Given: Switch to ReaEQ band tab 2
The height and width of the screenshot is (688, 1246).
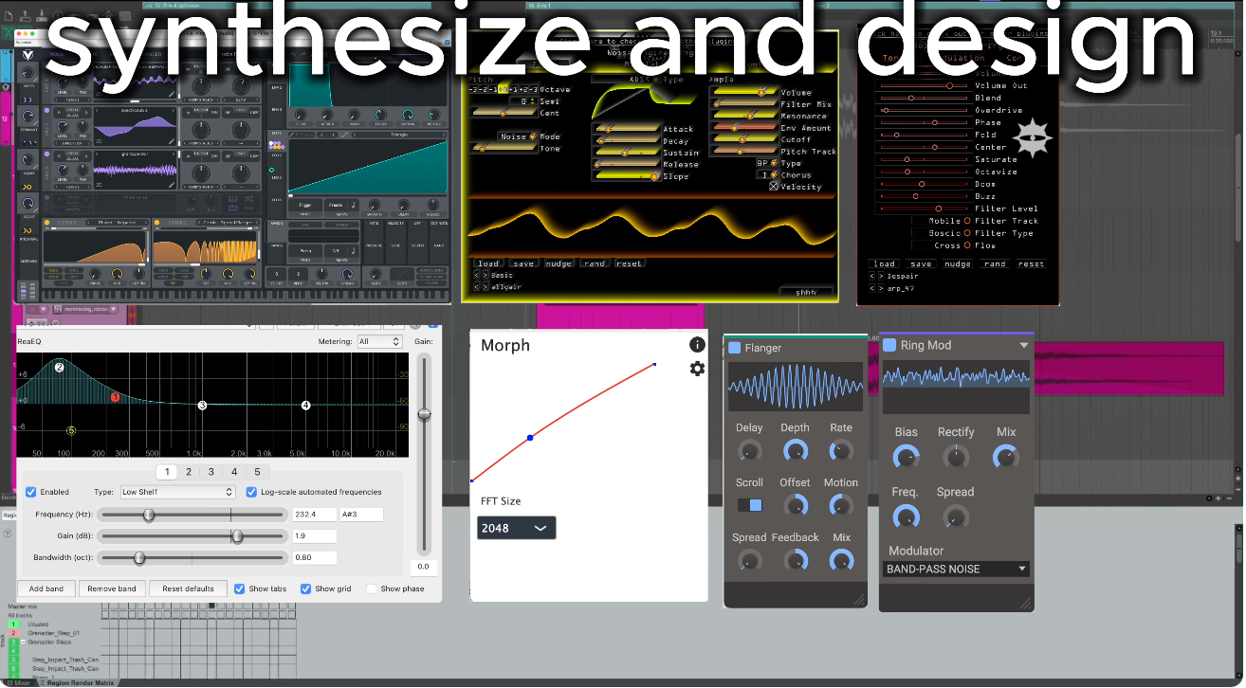Looking at the screenshot, I should (189, 471).
